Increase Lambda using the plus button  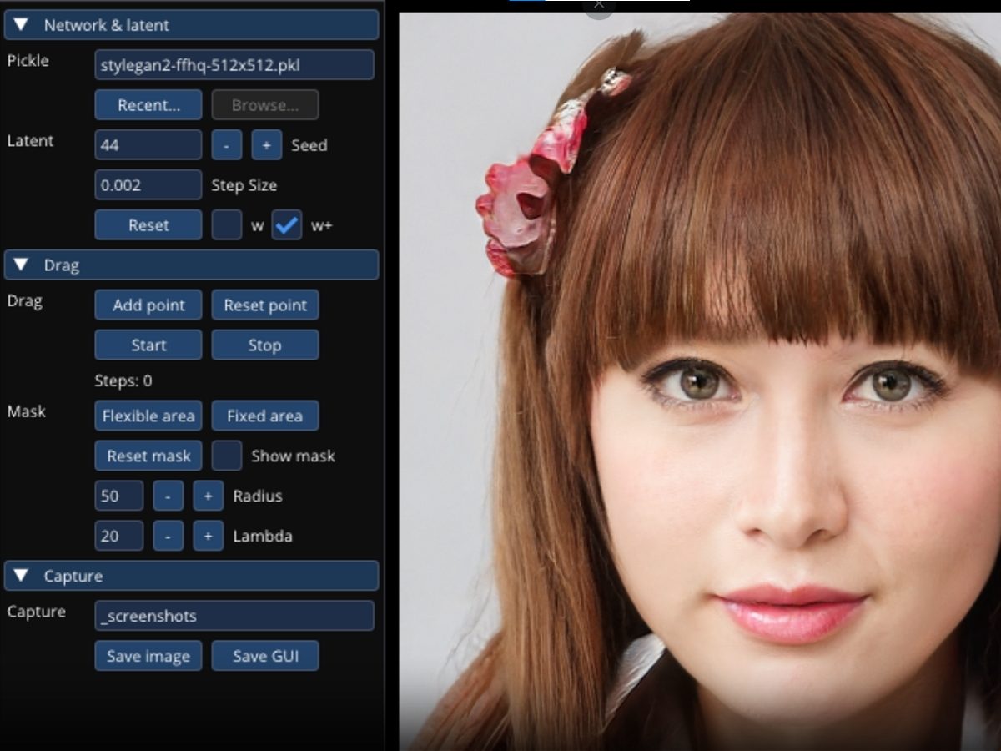[208, 536]
